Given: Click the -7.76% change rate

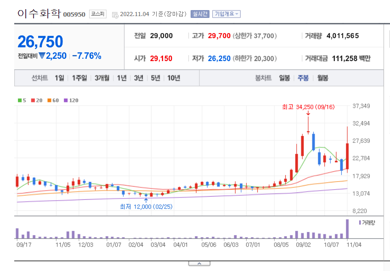Looking at the screenshot, I should click(x=87, y=56).
